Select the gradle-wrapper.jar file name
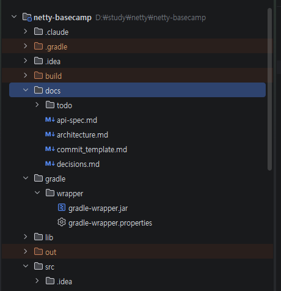The width and height of the screenshot is (281, 291). (x=98, y=208)
